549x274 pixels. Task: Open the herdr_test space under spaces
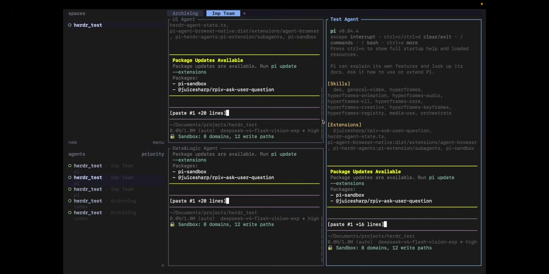point(87,25)
